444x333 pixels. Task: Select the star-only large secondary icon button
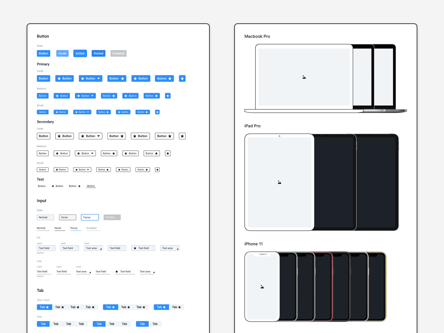point(182,136)
